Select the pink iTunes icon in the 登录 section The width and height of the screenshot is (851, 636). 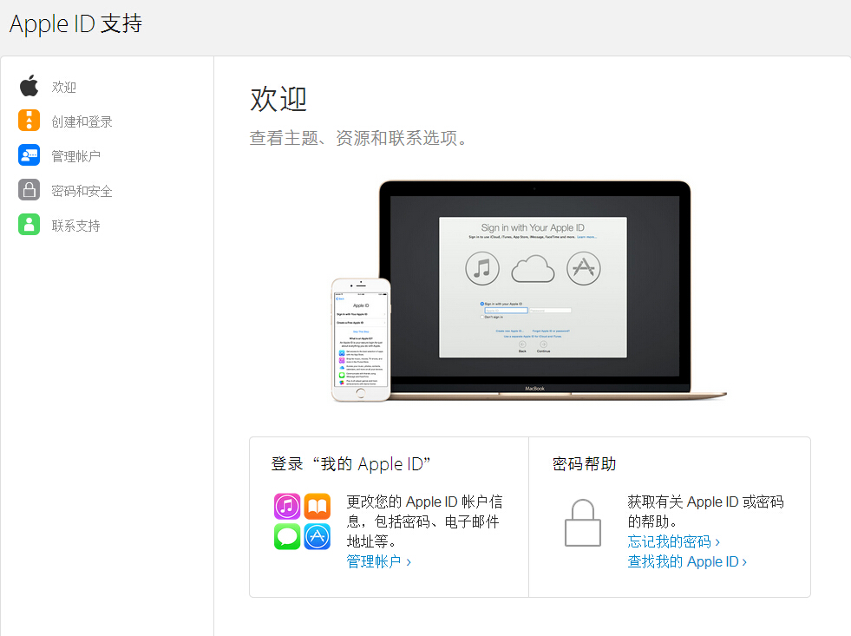pos(287,506)
